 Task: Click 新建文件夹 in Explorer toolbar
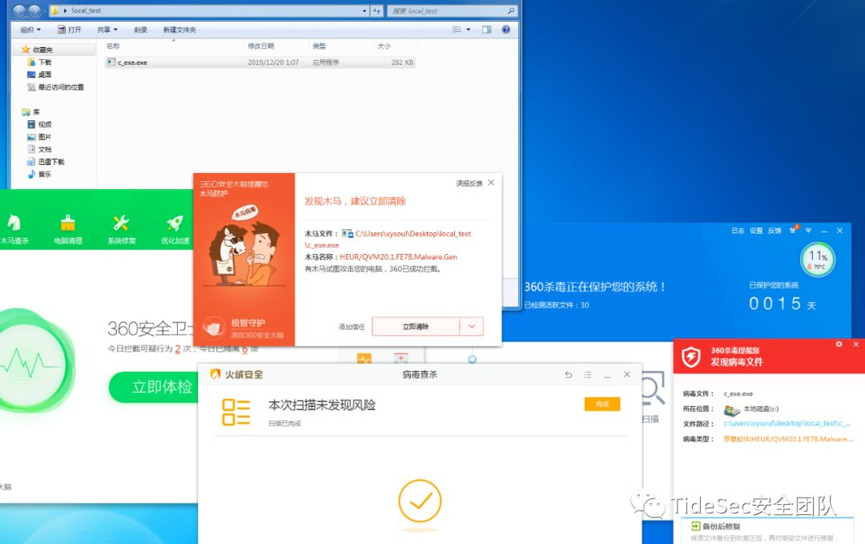click(179, 30)
